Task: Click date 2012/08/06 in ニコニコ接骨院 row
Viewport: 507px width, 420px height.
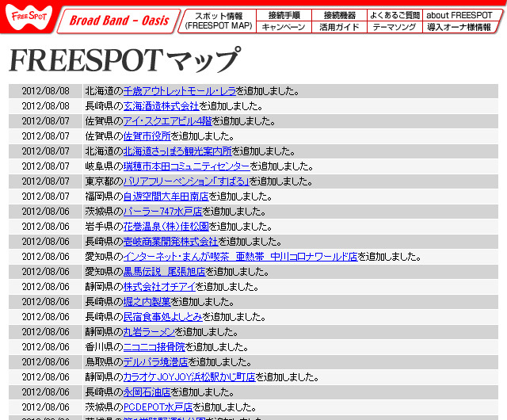Action: click(46, 346)
